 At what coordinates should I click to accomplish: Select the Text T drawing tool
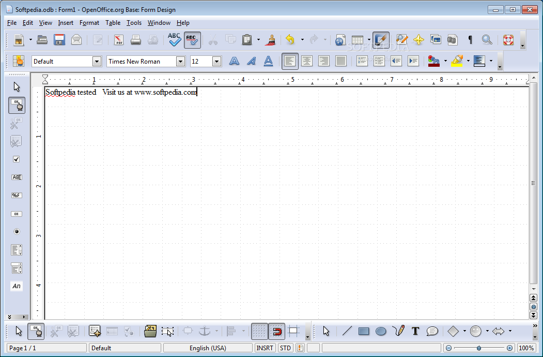pyautogui.click(x=415, y=331)
